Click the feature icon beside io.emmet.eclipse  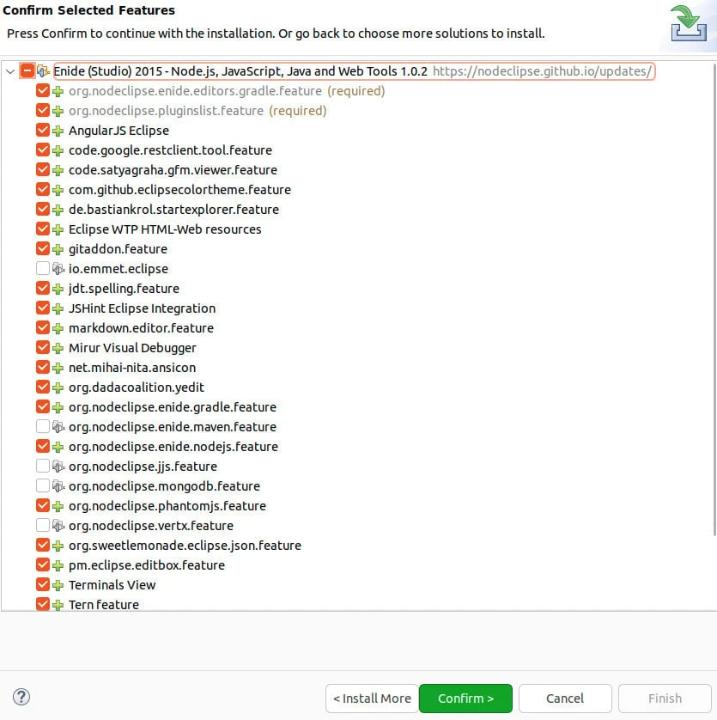point(58,269)
